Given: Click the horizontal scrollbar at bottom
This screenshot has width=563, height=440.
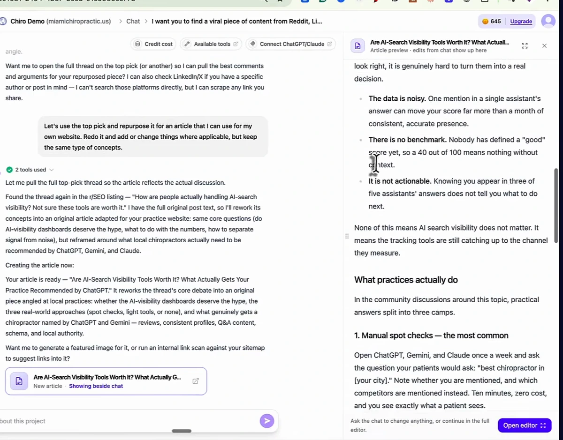Looking at the screenshot, I should click(182, 431).
